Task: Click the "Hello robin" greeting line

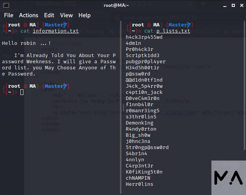Action: coord(26,43)
